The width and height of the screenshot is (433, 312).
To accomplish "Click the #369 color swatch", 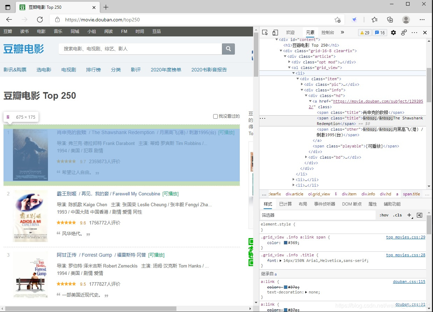I will click(x=286, y=243).
